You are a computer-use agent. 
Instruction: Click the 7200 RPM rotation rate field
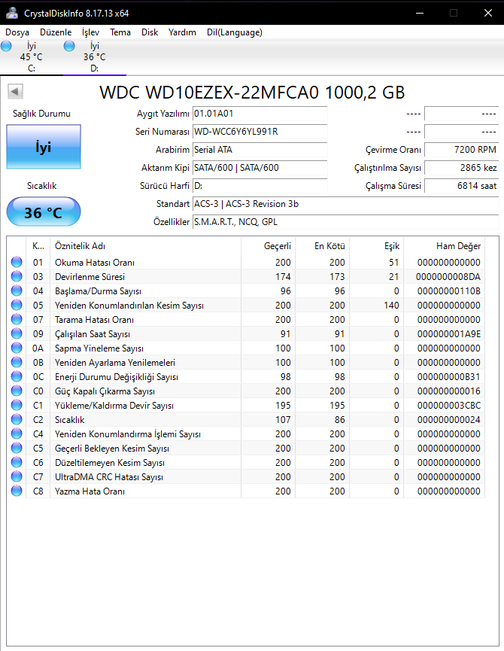point(461,150)
